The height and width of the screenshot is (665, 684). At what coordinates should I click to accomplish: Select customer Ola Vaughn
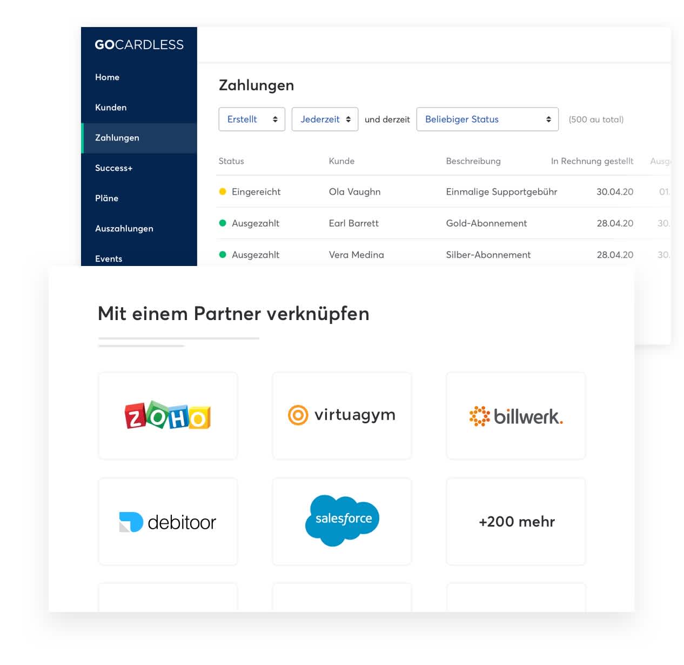pyautogui.click(x=354, y=192)
